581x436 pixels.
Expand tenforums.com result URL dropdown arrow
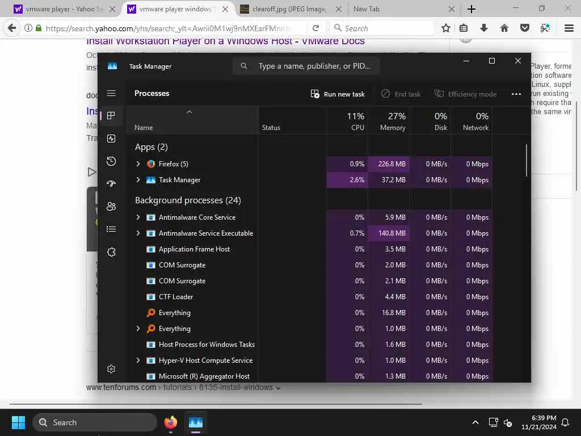tap(278, 388)
